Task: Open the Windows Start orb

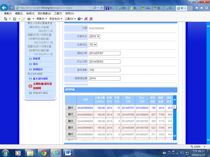Action: [x=5, y=153]
